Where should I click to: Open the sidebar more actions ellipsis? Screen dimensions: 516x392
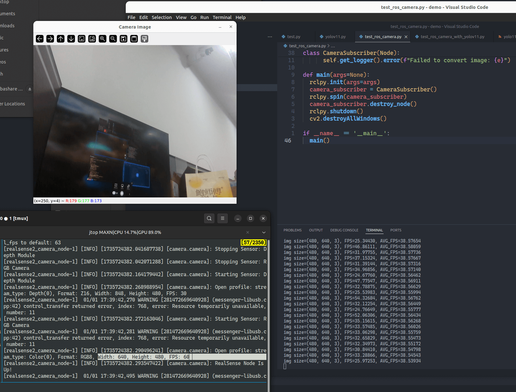[270, 37]
